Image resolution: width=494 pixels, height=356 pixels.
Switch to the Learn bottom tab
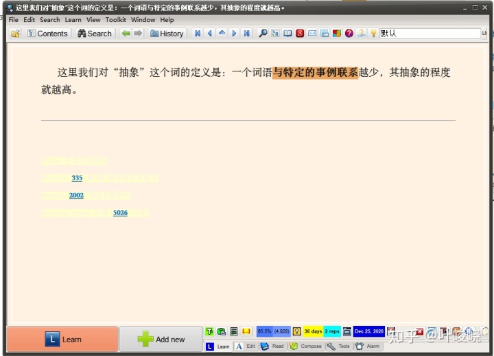click(218, 346)
